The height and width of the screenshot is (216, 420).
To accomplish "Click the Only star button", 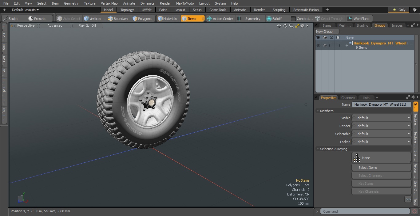I will 399,10.
